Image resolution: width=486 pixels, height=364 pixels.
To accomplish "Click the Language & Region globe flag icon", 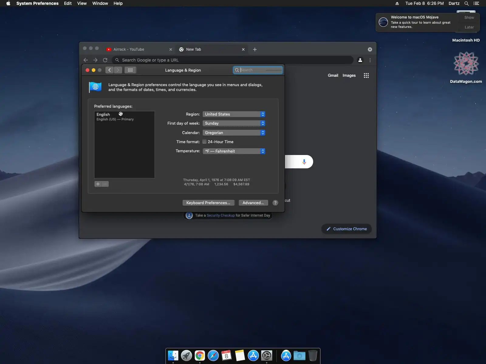I will [x=95, y=87].
